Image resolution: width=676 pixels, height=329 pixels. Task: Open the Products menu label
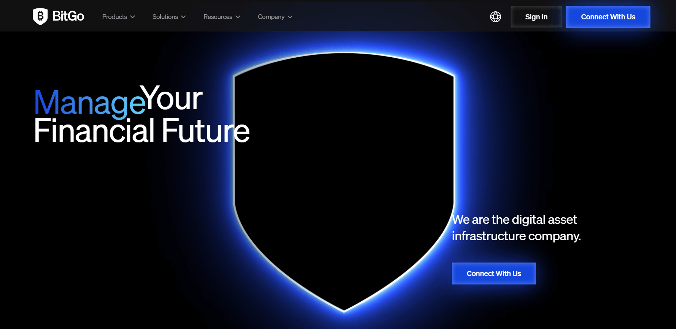point(114,17)
